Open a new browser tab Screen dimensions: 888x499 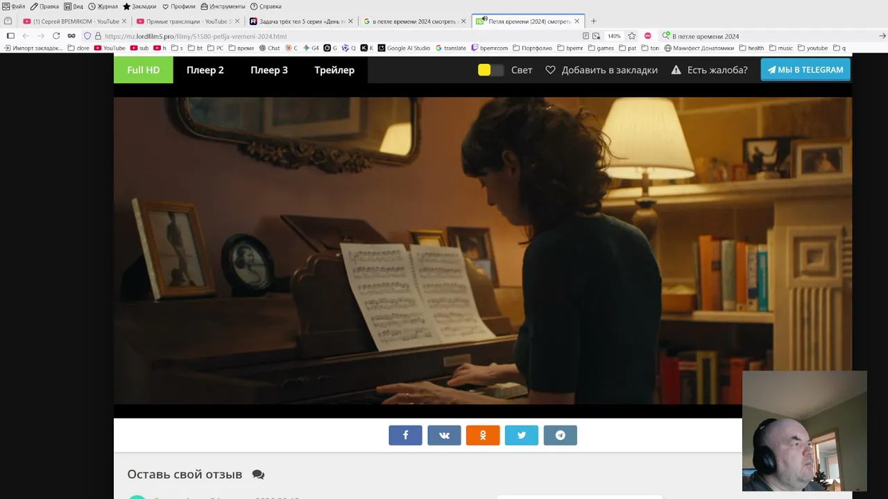[x=593, y=21]
